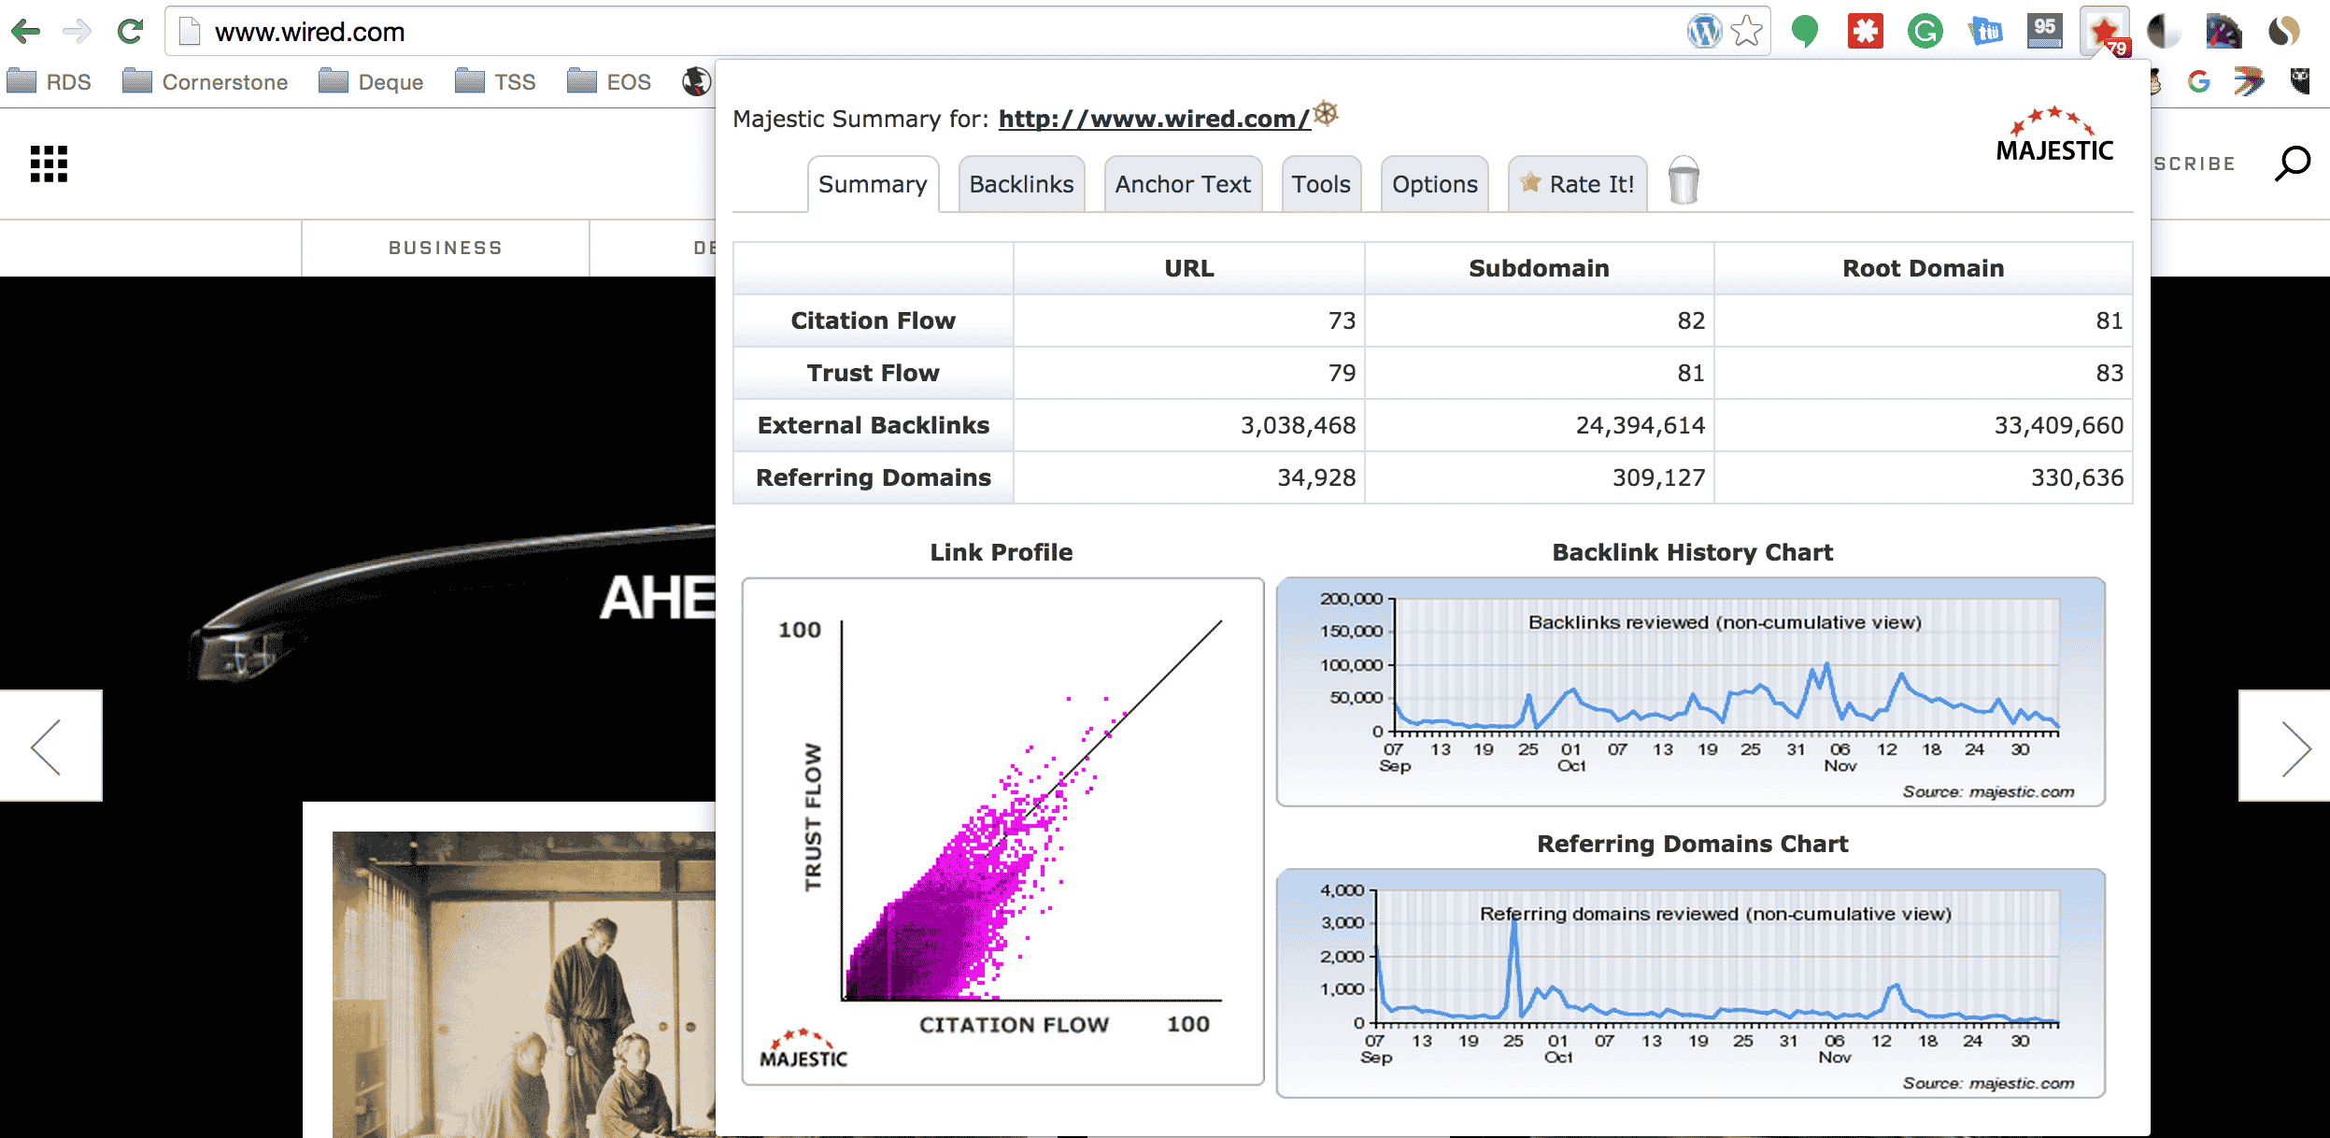Open the blue tickets extension icon
This screenshot has width=2330, height=1138.
coord(1985,32)
